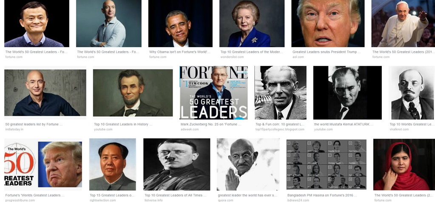Open the purple sweater portrait on black background
Viewport: 435px width, 202px height.
click(x=37, y=23)
